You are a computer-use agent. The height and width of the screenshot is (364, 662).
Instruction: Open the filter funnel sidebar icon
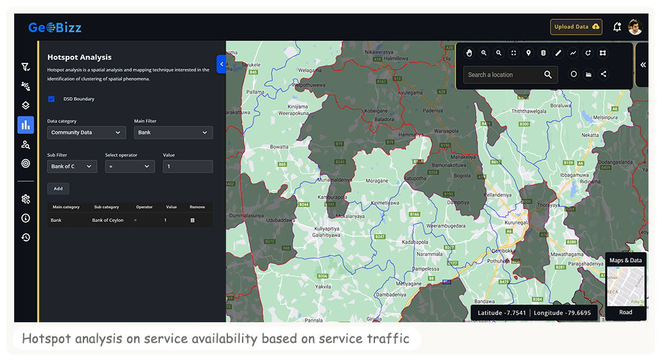point(26,67)
